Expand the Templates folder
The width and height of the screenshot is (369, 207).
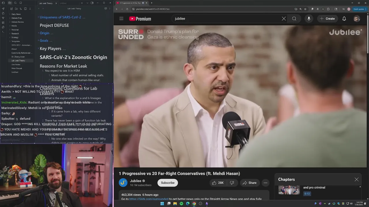tap(10, 41)
